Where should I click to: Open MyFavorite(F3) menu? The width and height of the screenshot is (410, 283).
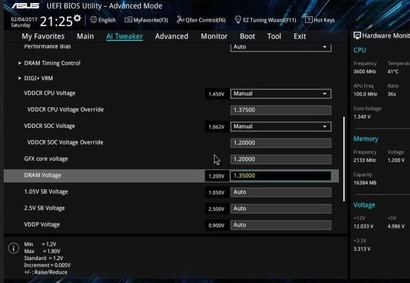(151, 20)
